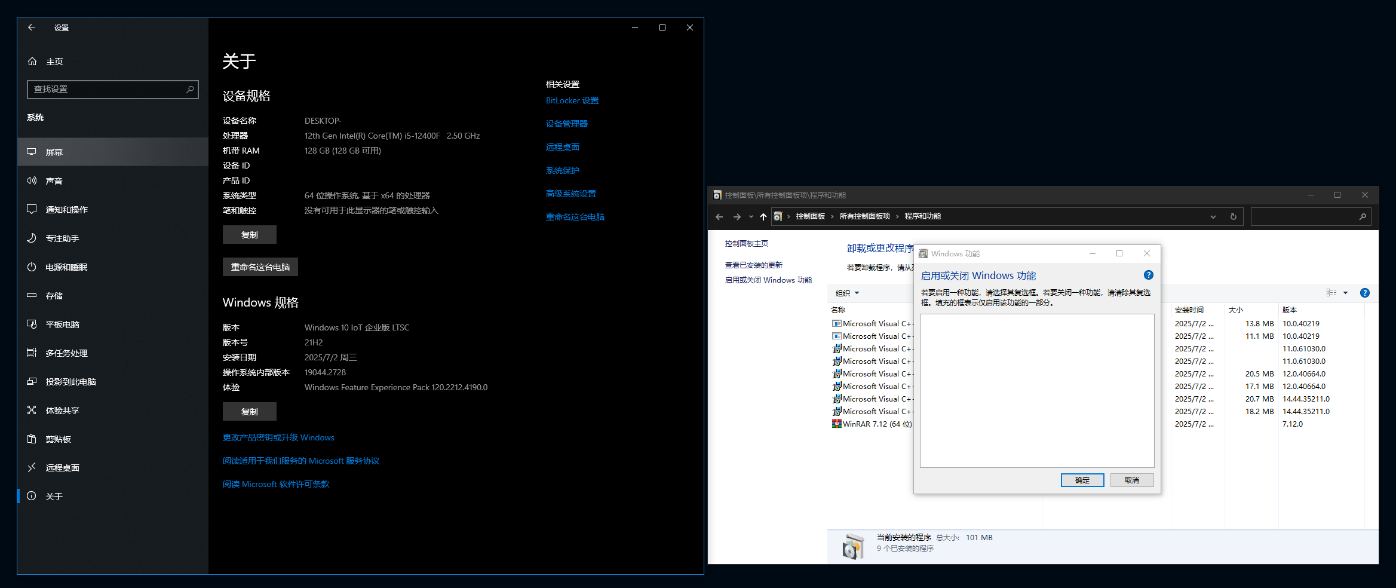Open 通知和操作 settings
Viewport: 1396px width, 588px height.
pyautogui.click(x=113, y=209)
